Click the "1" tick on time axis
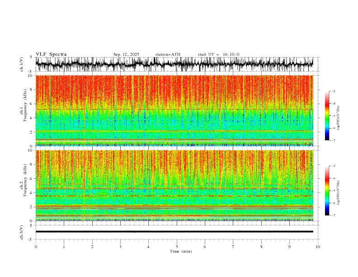The width and height of the screenshot is (358, 277). [64, 247]
